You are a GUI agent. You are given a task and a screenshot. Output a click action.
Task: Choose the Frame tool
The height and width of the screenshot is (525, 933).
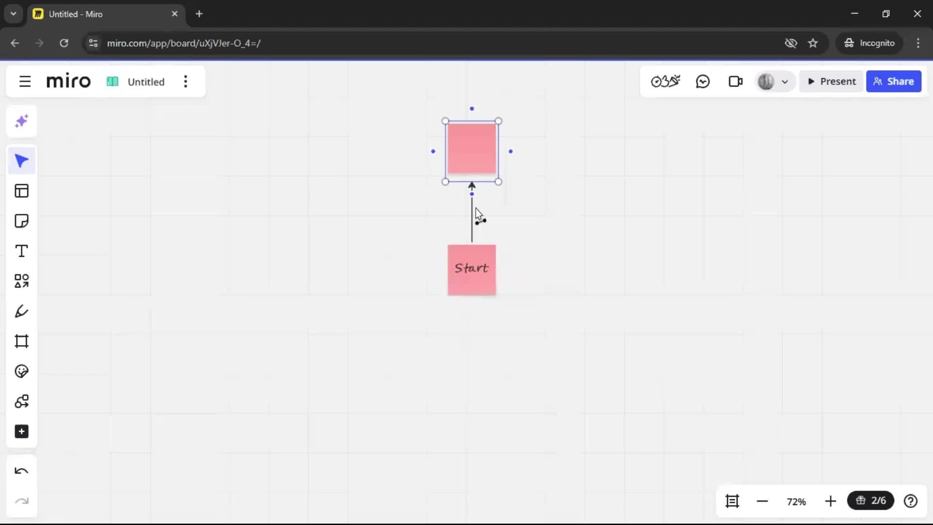pyautogui.click(x=21, y=341)
